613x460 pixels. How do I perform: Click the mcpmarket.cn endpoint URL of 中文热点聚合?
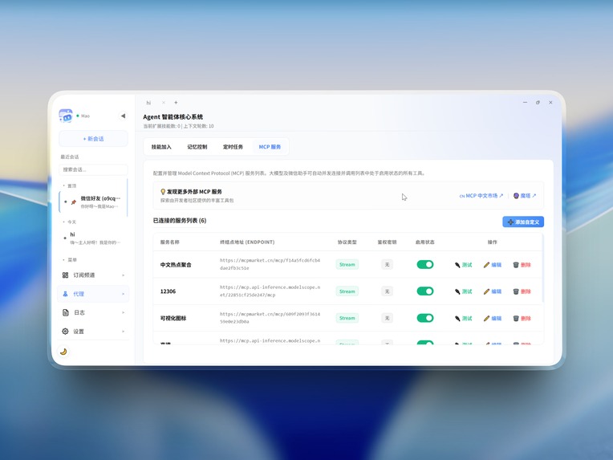pos(270,264)
